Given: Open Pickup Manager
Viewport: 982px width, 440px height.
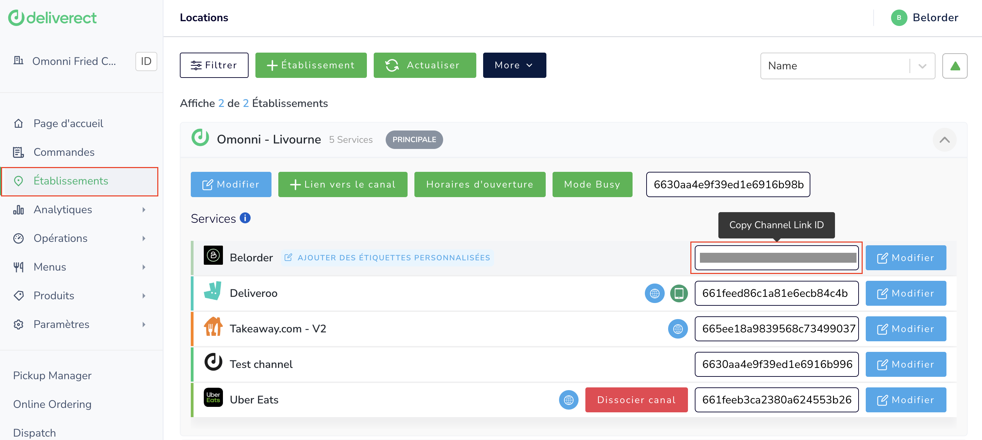Looking at the screenshot, I should pyautogui.click(x=52, y=376).
